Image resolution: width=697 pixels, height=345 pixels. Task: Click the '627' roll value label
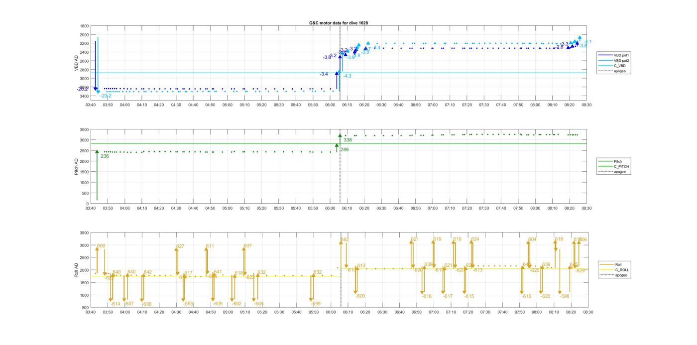click(x=180, y=246)
